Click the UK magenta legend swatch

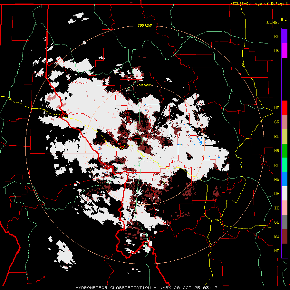(285, 51)
